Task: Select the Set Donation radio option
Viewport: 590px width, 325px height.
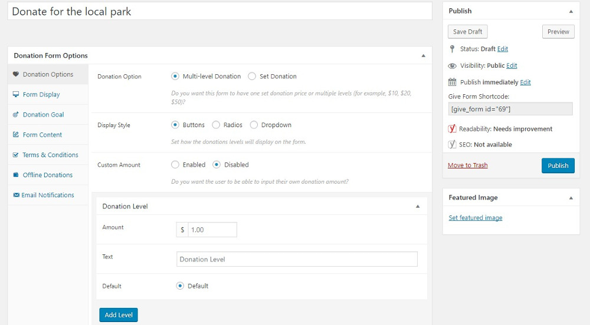Action: pos(252,76)
